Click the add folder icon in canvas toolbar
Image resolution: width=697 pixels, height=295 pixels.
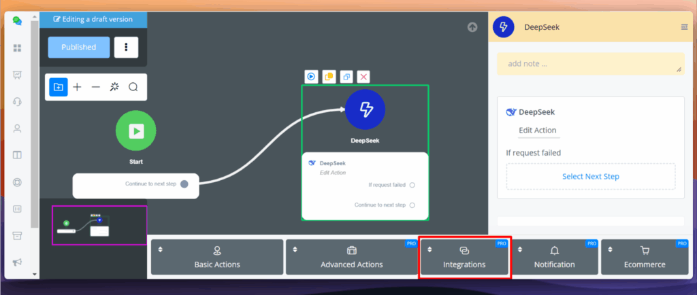tap(58, 87)
